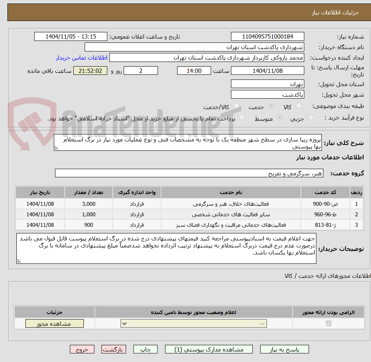Screen dimensions: 371x362
Task: Click the چاپ print button
Action: coord(145,349)
